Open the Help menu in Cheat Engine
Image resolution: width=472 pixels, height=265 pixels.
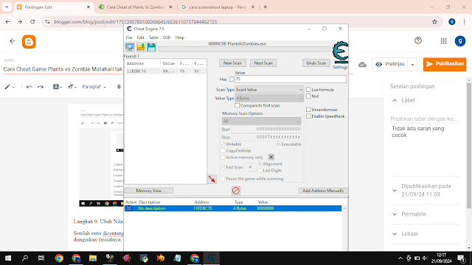pyautogui.click(x=180, y=38)
